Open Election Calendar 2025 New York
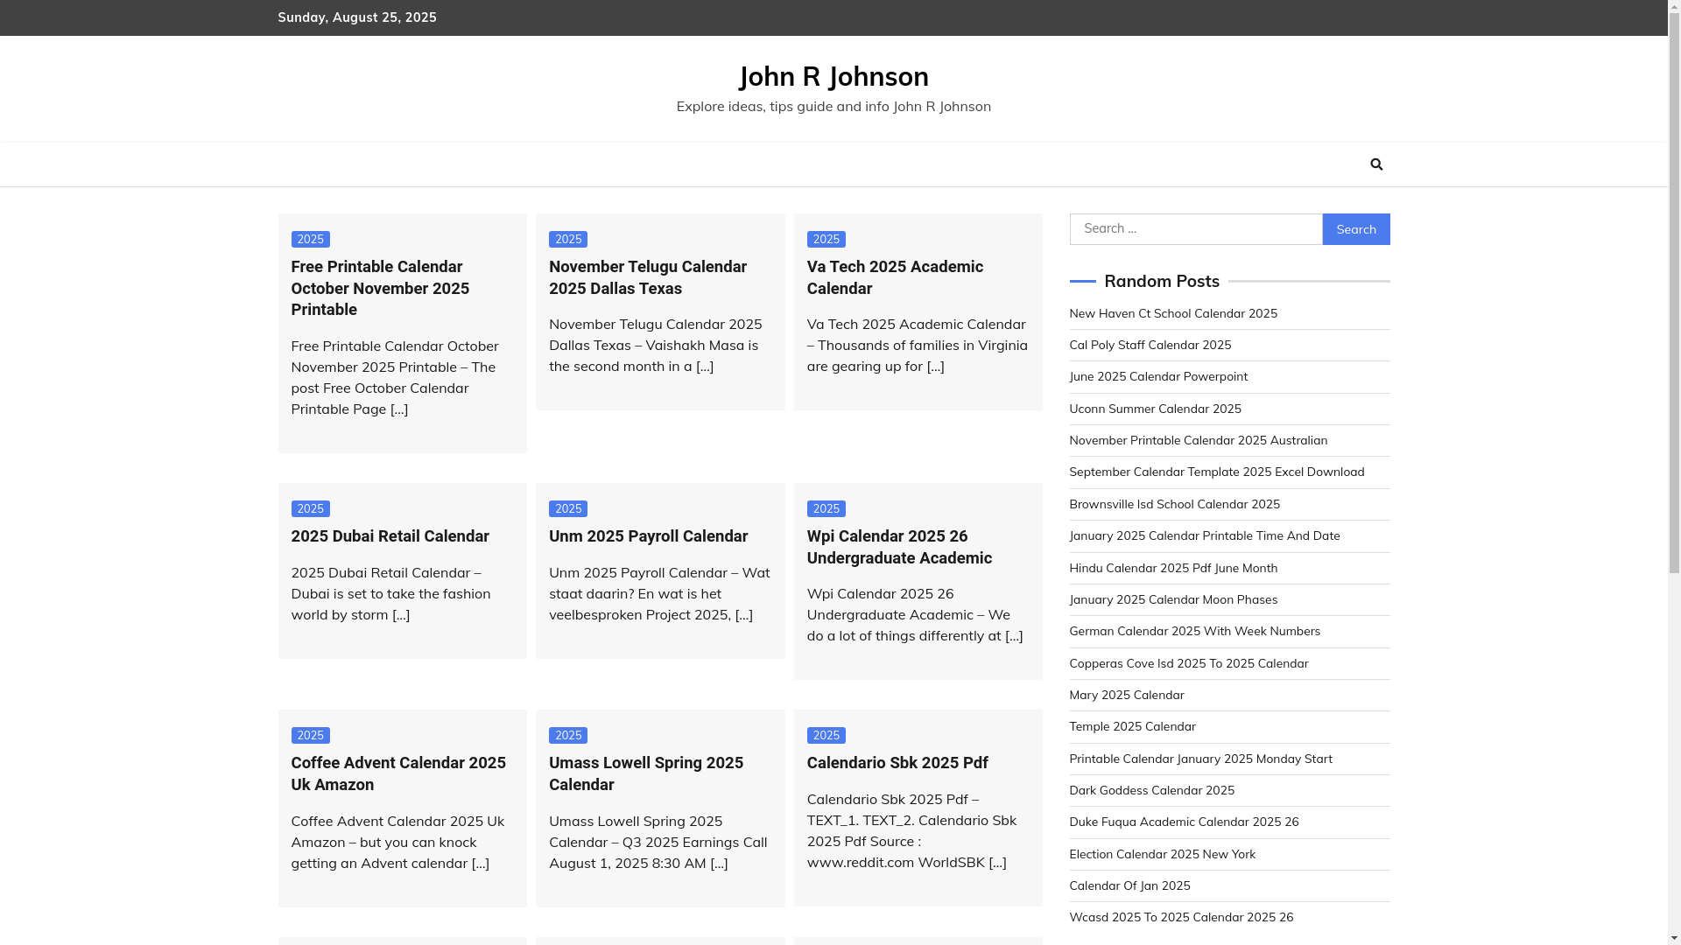 click(1162, 854)
